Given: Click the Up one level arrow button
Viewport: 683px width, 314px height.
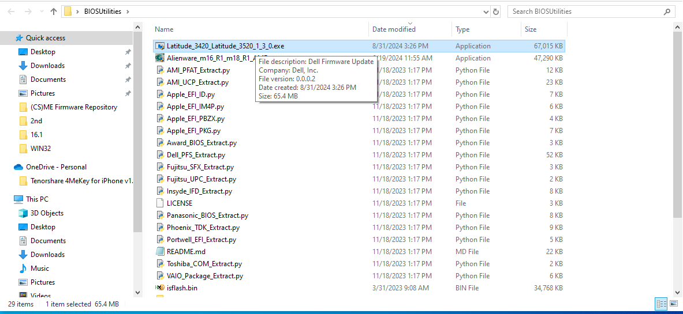Looking at the screenshot, I should click(x=54, y=12).
